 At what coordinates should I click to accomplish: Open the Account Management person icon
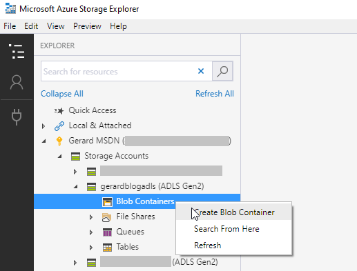[x=17, y=82]
